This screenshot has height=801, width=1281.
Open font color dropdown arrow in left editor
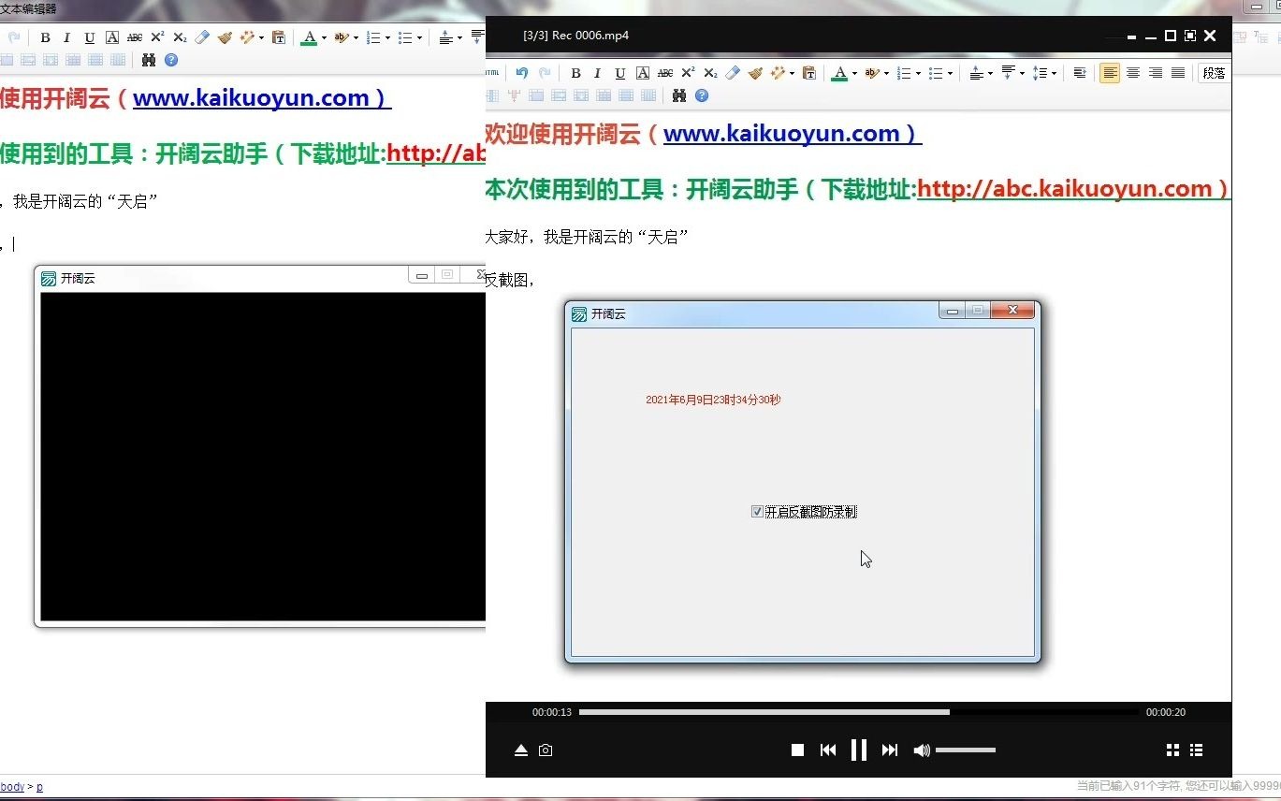click(324, 38)
